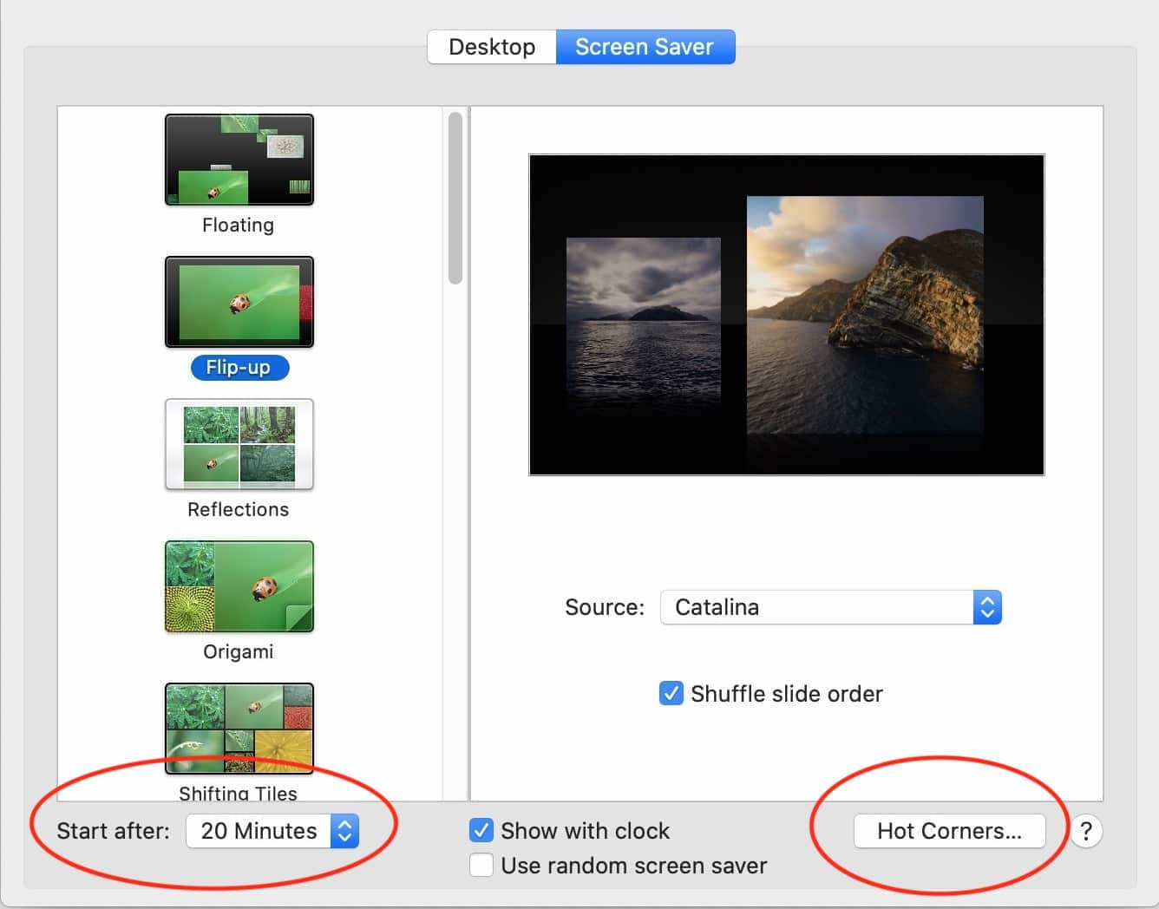
Task: Click the Flip-up label
Action: 239,368
